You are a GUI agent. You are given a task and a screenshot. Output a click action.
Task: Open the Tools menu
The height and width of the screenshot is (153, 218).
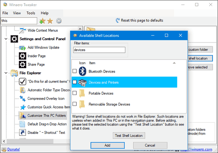[31, 13]
